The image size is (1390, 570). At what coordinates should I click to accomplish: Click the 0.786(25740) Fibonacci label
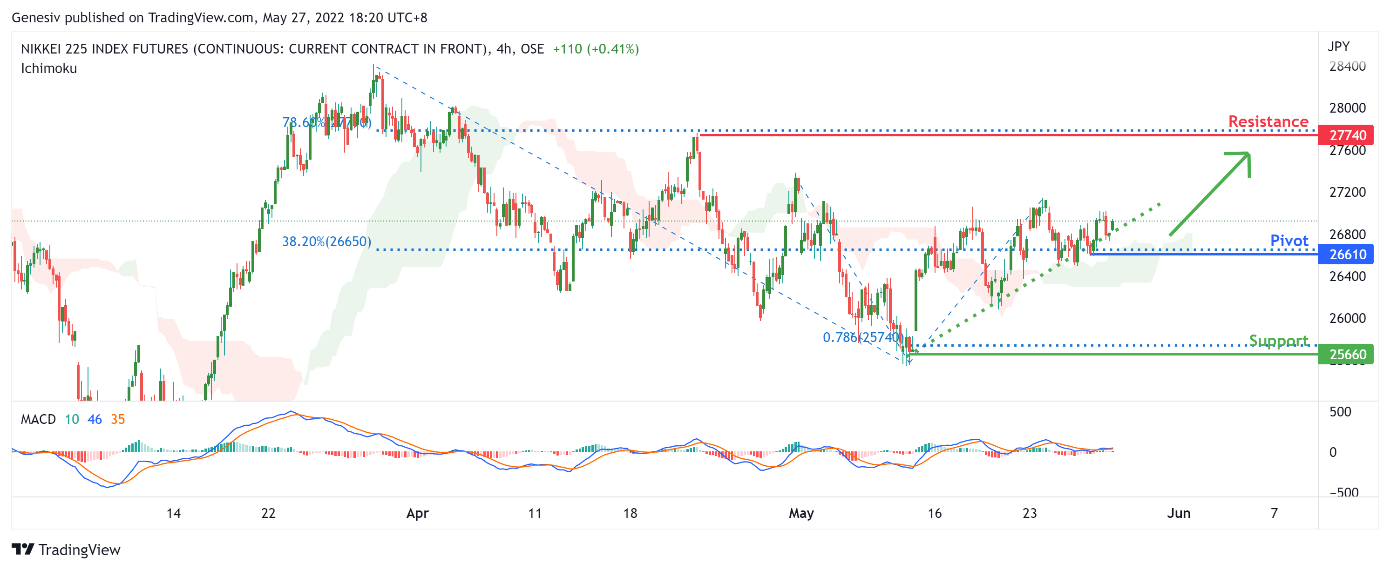pyautogui.click(x=862, y=337)
